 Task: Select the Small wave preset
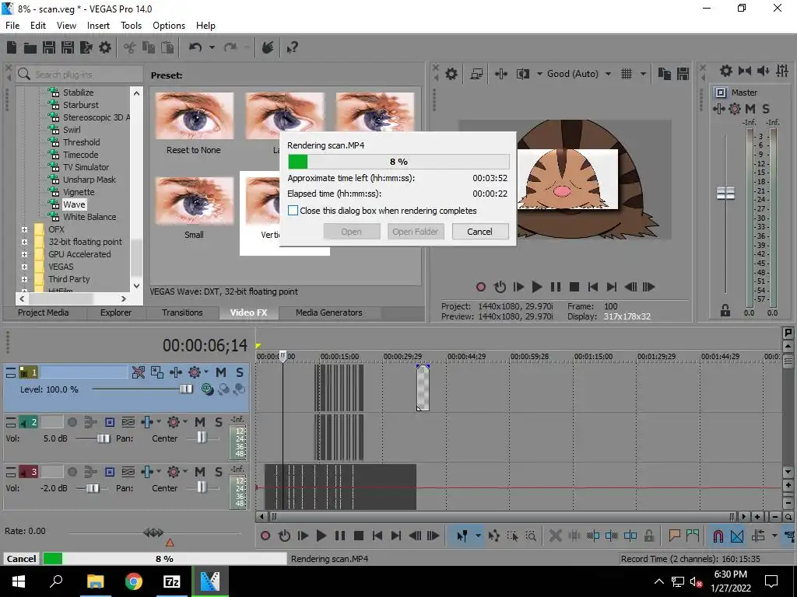click(x=194, y=208)
